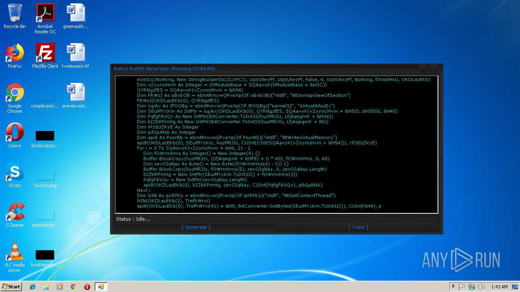Click line containing NtUnmapViewOfSection
The height and width of the screenshot is (292, 520).
coord(243,95)
